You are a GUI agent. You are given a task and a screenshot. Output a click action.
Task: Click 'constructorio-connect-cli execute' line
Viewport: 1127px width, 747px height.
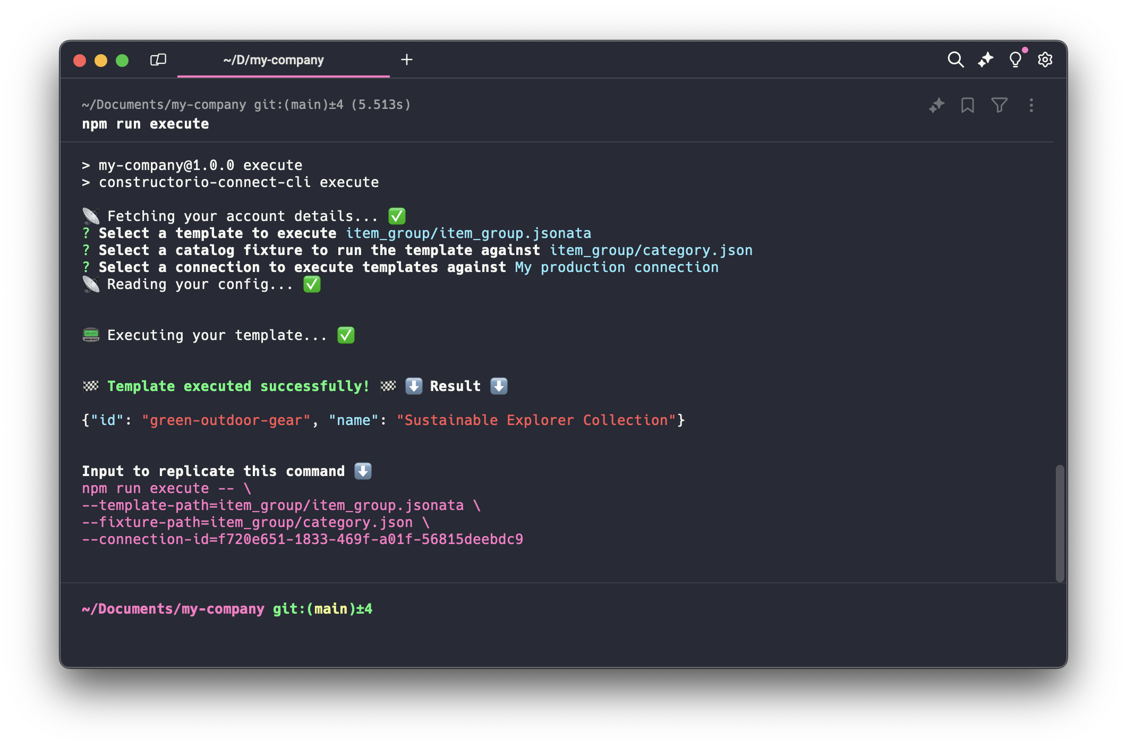(x=230, y=182)
